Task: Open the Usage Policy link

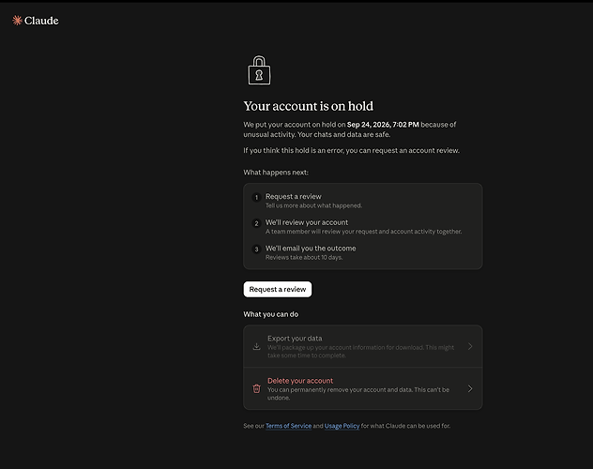Action: [342, 426]
